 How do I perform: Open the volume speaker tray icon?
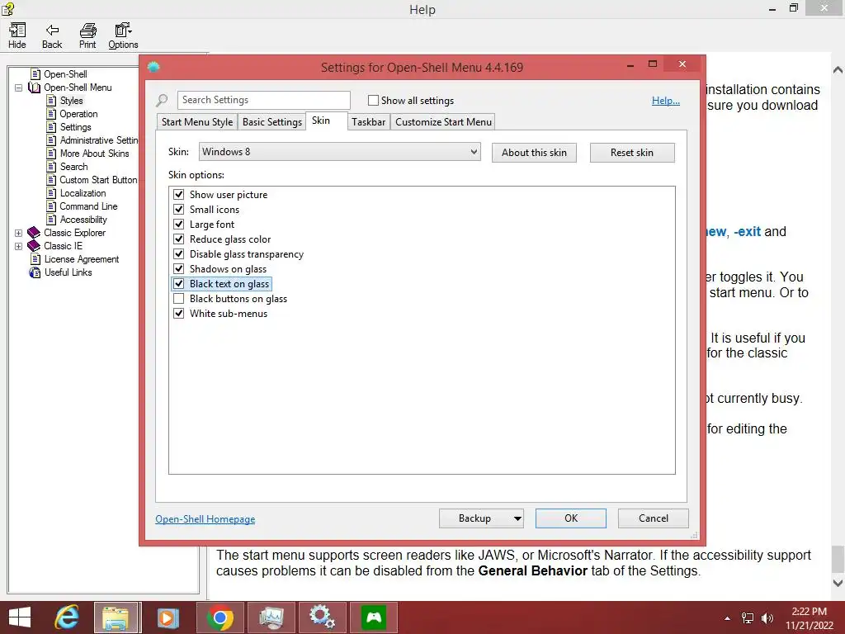click(767, 618)
